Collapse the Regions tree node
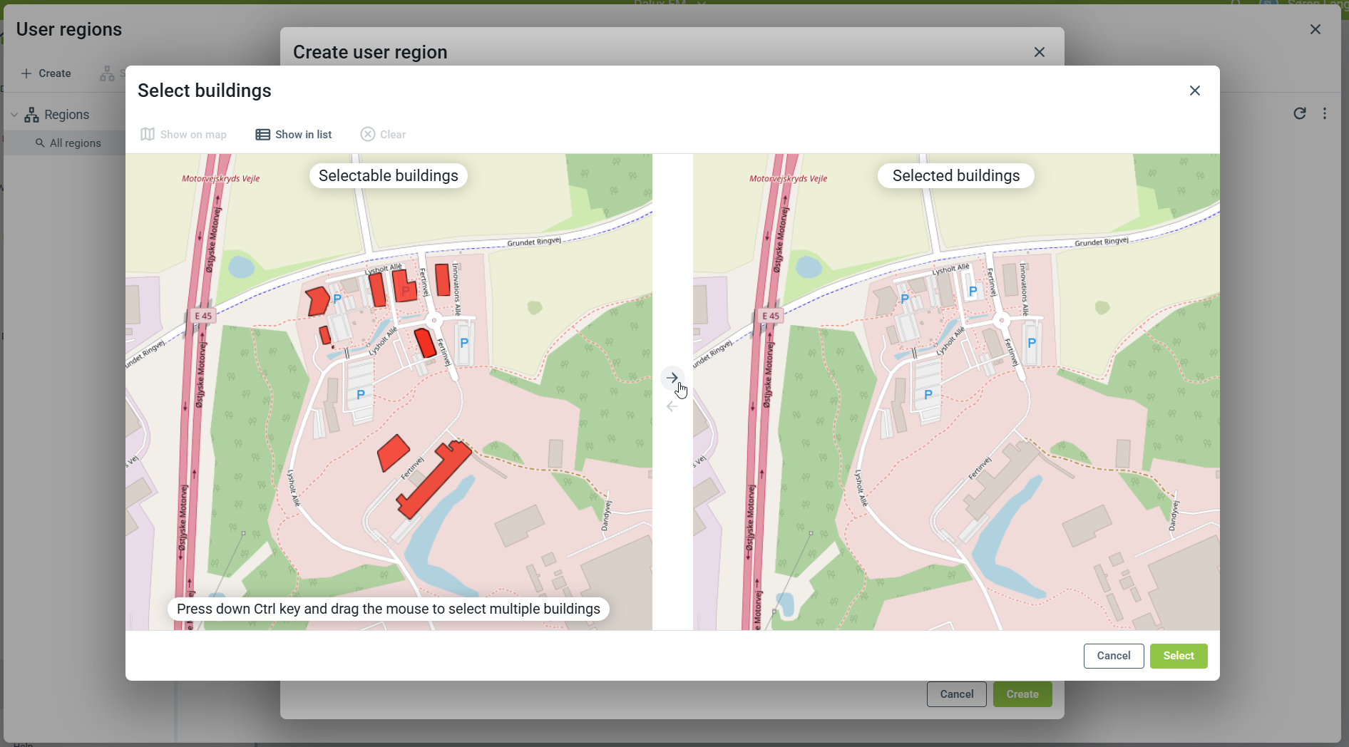Screen dimensions: 1349x747 pyautogui.click(x=14, y=115)
